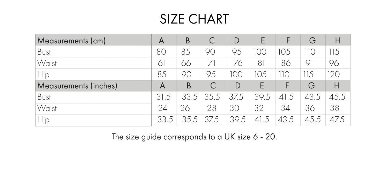Select the Hip row label under cm

[43, 74]
